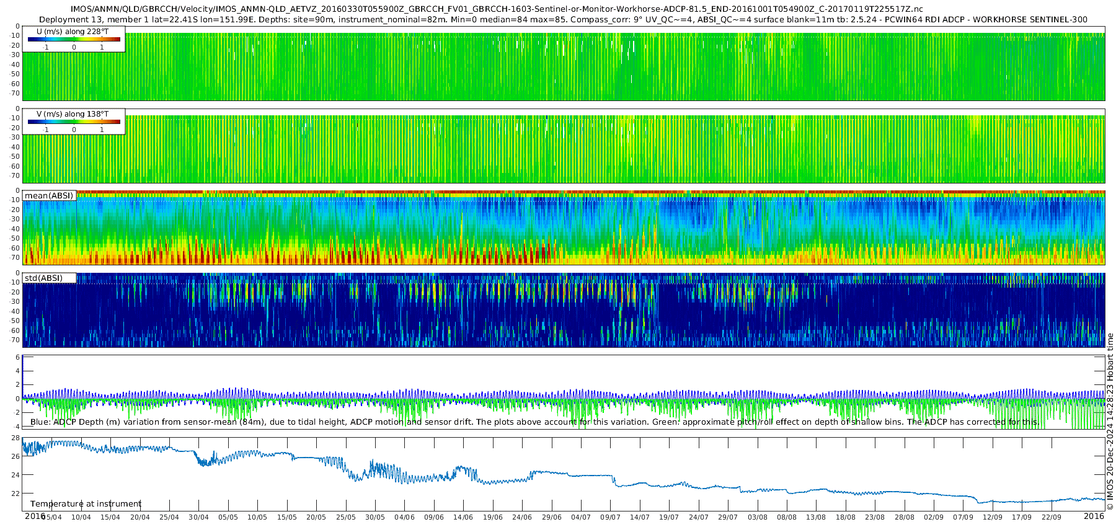
Task: Click the 13/08 date tick label
Action: [817, 518]
